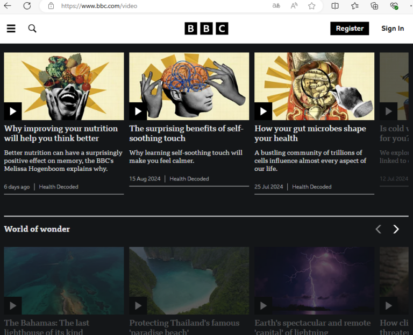
Task: Open 'Earth's spectacular and remote capital of lightning'
Action: pos(312,327)
